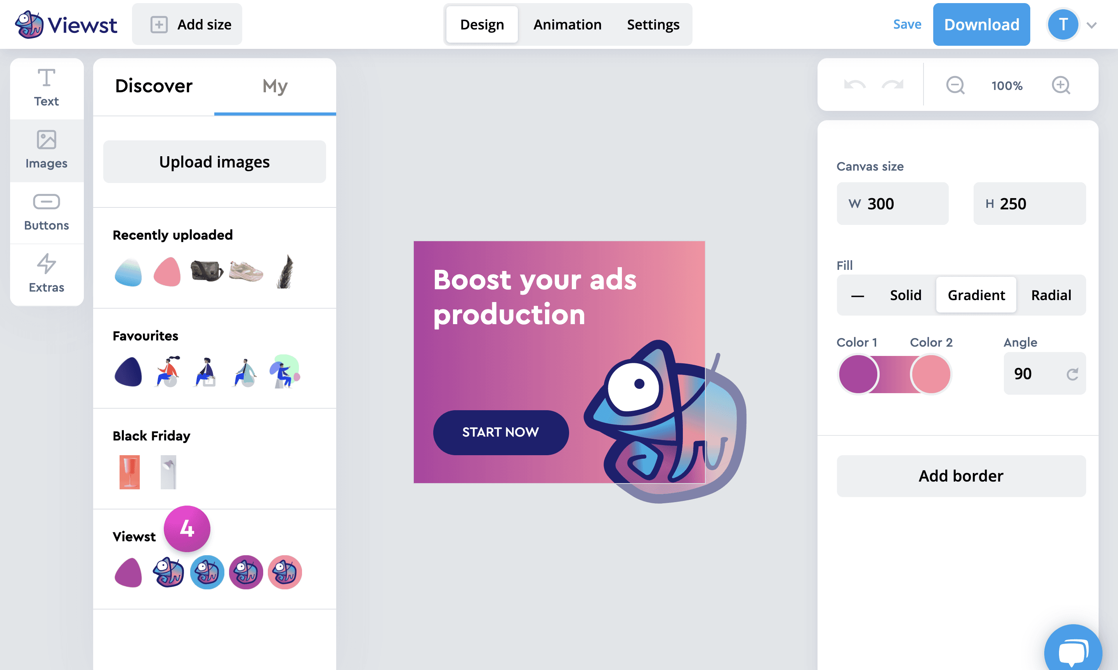Zoom in with the plus magnifier
This screenshot has height=670, width=1118.
point(1061,85)
